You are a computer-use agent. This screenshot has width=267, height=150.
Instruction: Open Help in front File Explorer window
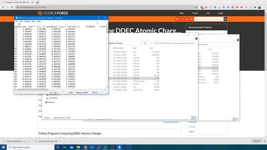pos(196,39)
